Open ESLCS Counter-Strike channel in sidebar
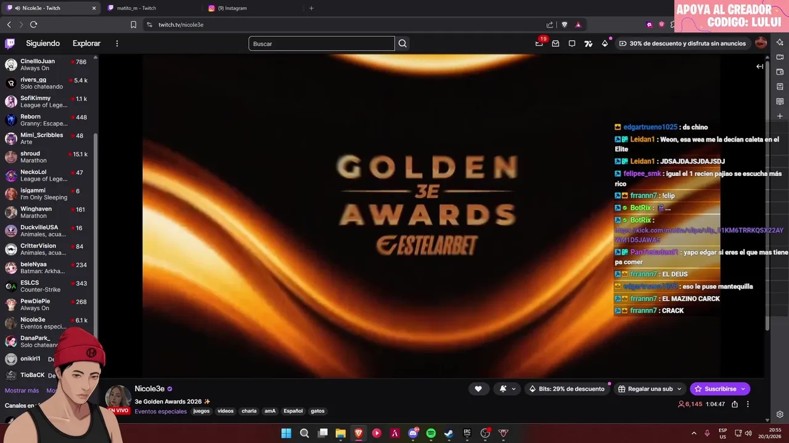The height and width of the screenshot is (443, 789). tap(49, 286)
